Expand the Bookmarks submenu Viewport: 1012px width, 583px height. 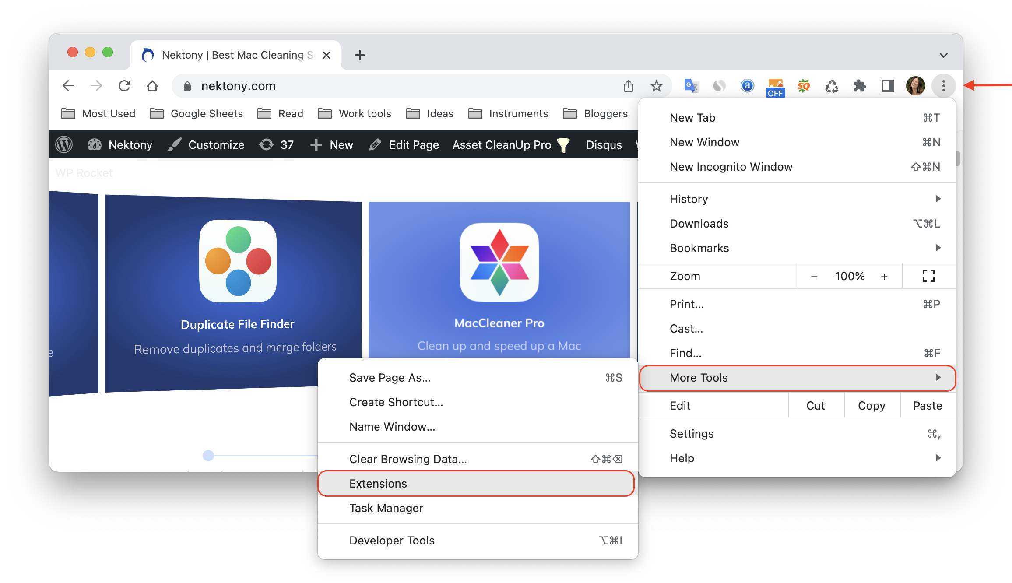(x=797, y=248)
